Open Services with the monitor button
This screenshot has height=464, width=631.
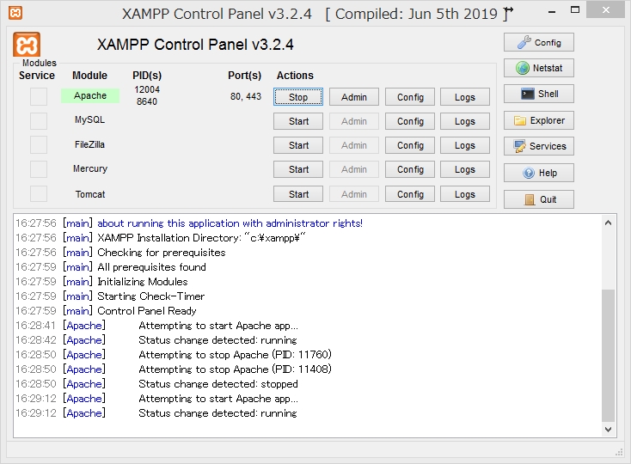pyautogui.click(x=539, y=146)
